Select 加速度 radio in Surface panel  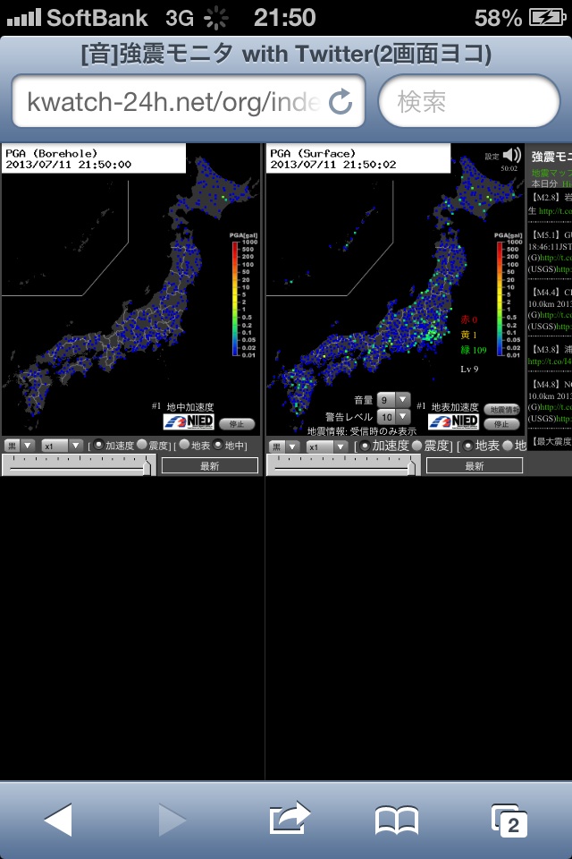(x=365, y=446)
